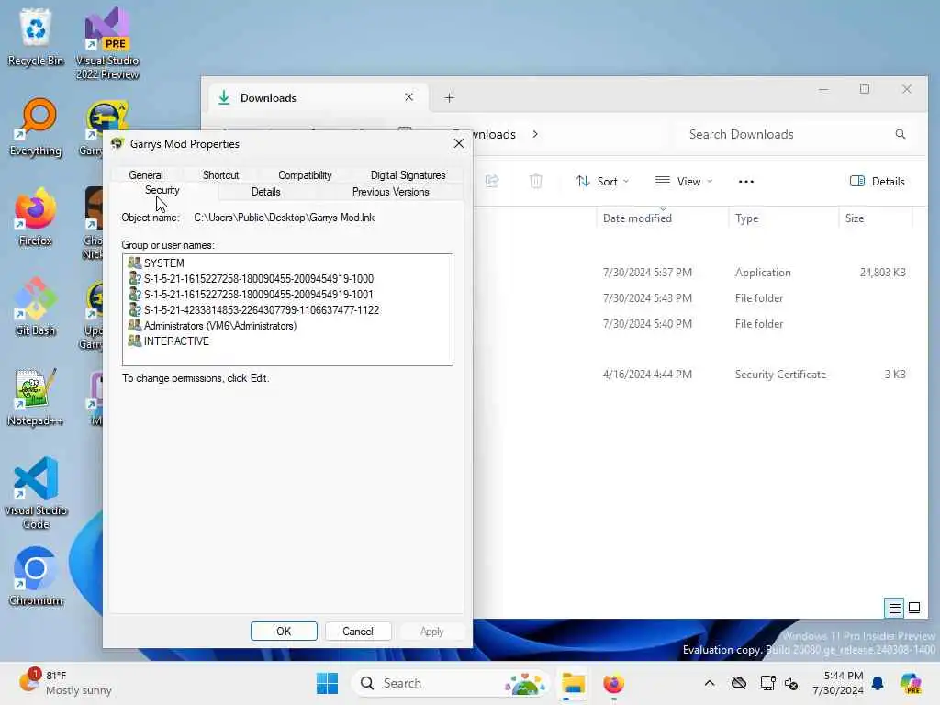Image resolution: width=940 pixels, height=705 pixels.
Task: Open the notification bell in taskbar
Action: 878,683
